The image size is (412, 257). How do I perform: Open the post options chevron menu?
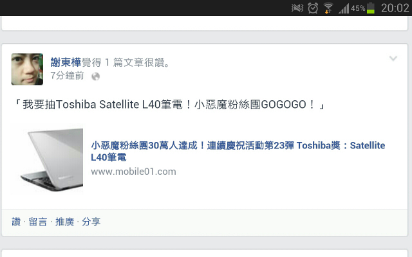393,58
